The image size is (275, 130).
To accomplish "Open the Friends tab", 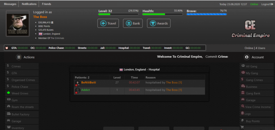I will [x=46, y=4].
